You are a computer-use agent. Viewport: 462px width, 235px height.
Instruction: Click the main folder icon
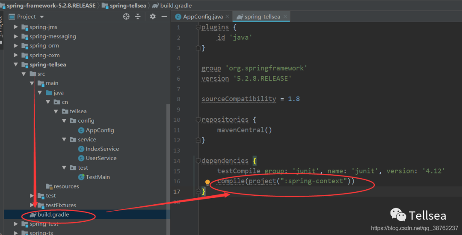pos(41,83)
